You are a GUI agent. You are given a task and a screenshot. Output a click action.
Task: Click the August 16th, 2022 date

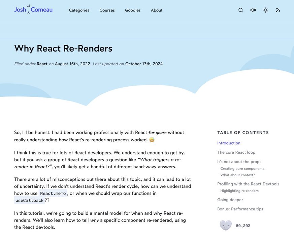(x=72, y=64)
